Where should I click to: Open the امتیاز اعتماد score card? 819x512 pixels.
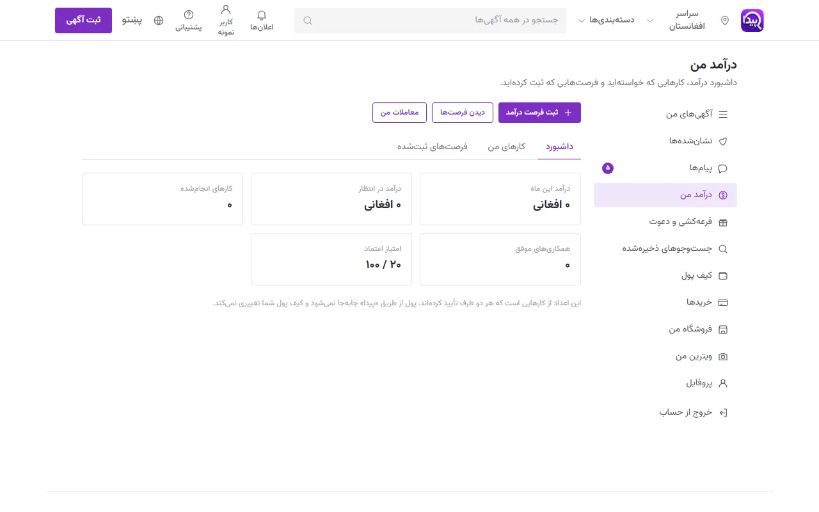[331, 259]
